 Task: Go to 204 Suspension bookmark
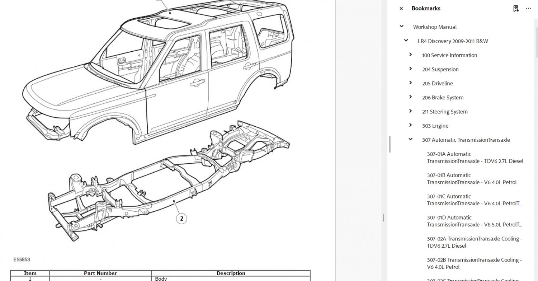(440, 69)
